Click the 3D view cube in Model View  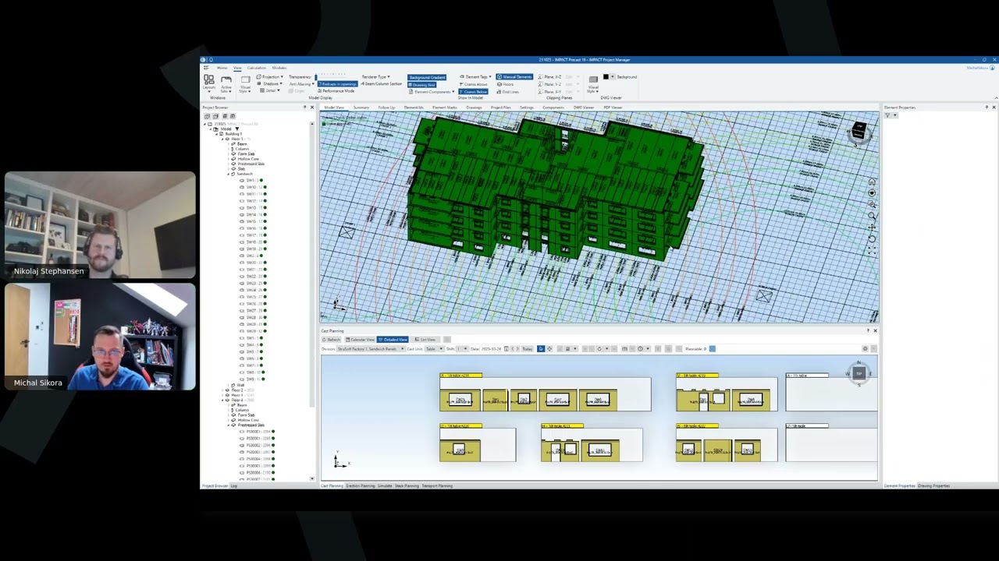pyautogui.click(x=859, y=130)
